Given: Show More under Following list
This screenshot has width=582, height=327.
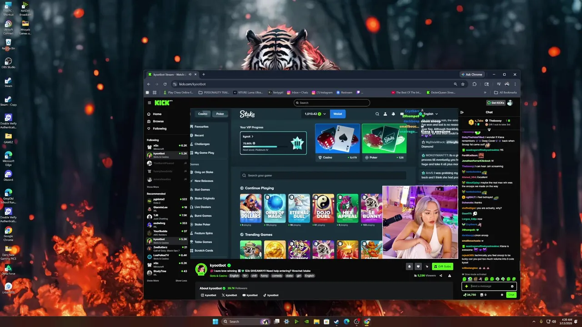Looking at the screenshot, I should tap(153, 187).
